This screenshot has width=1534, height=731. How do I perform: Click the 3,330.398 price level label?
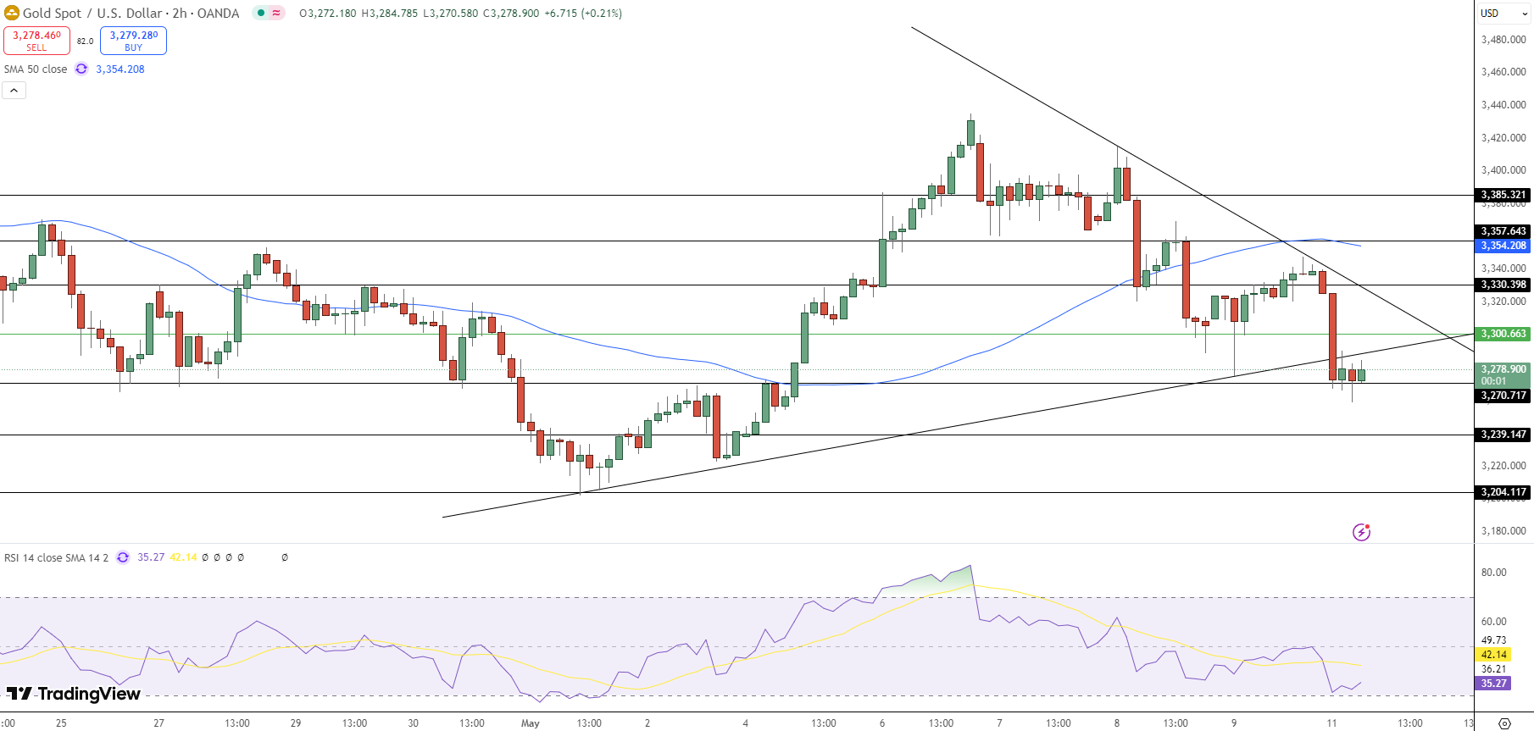pos(1503,285)
